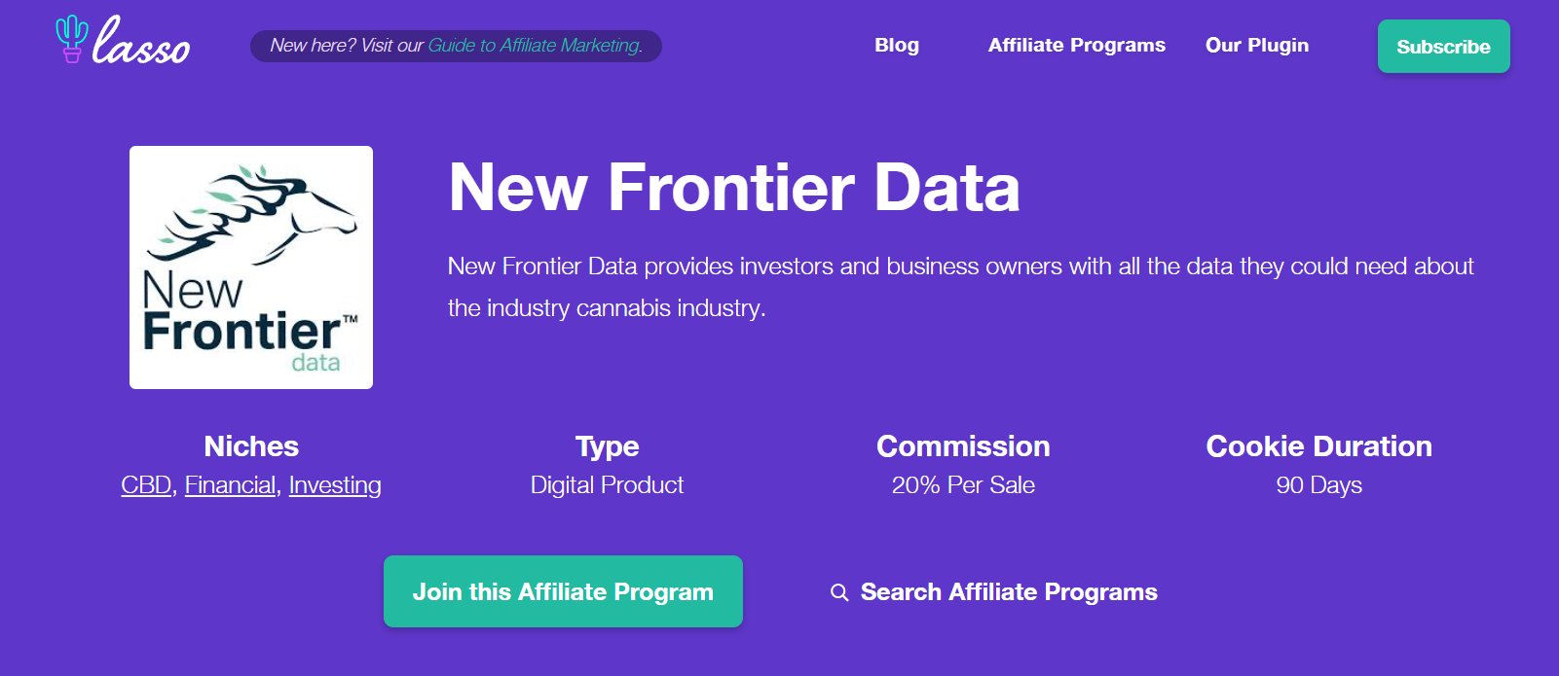1559x676 pixels.
Task: Click the magnifying glass search icon
Action: (838, 592)
